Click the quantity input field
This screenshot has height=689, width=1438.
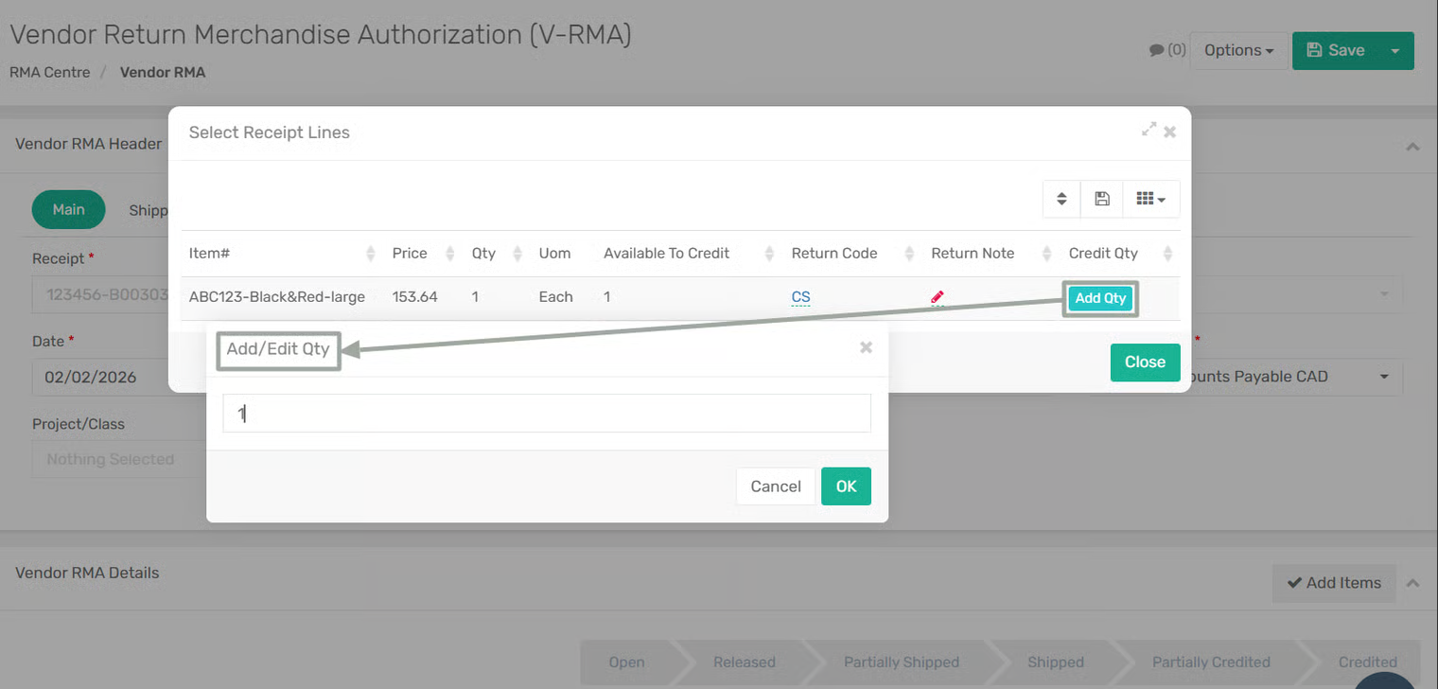546,414
